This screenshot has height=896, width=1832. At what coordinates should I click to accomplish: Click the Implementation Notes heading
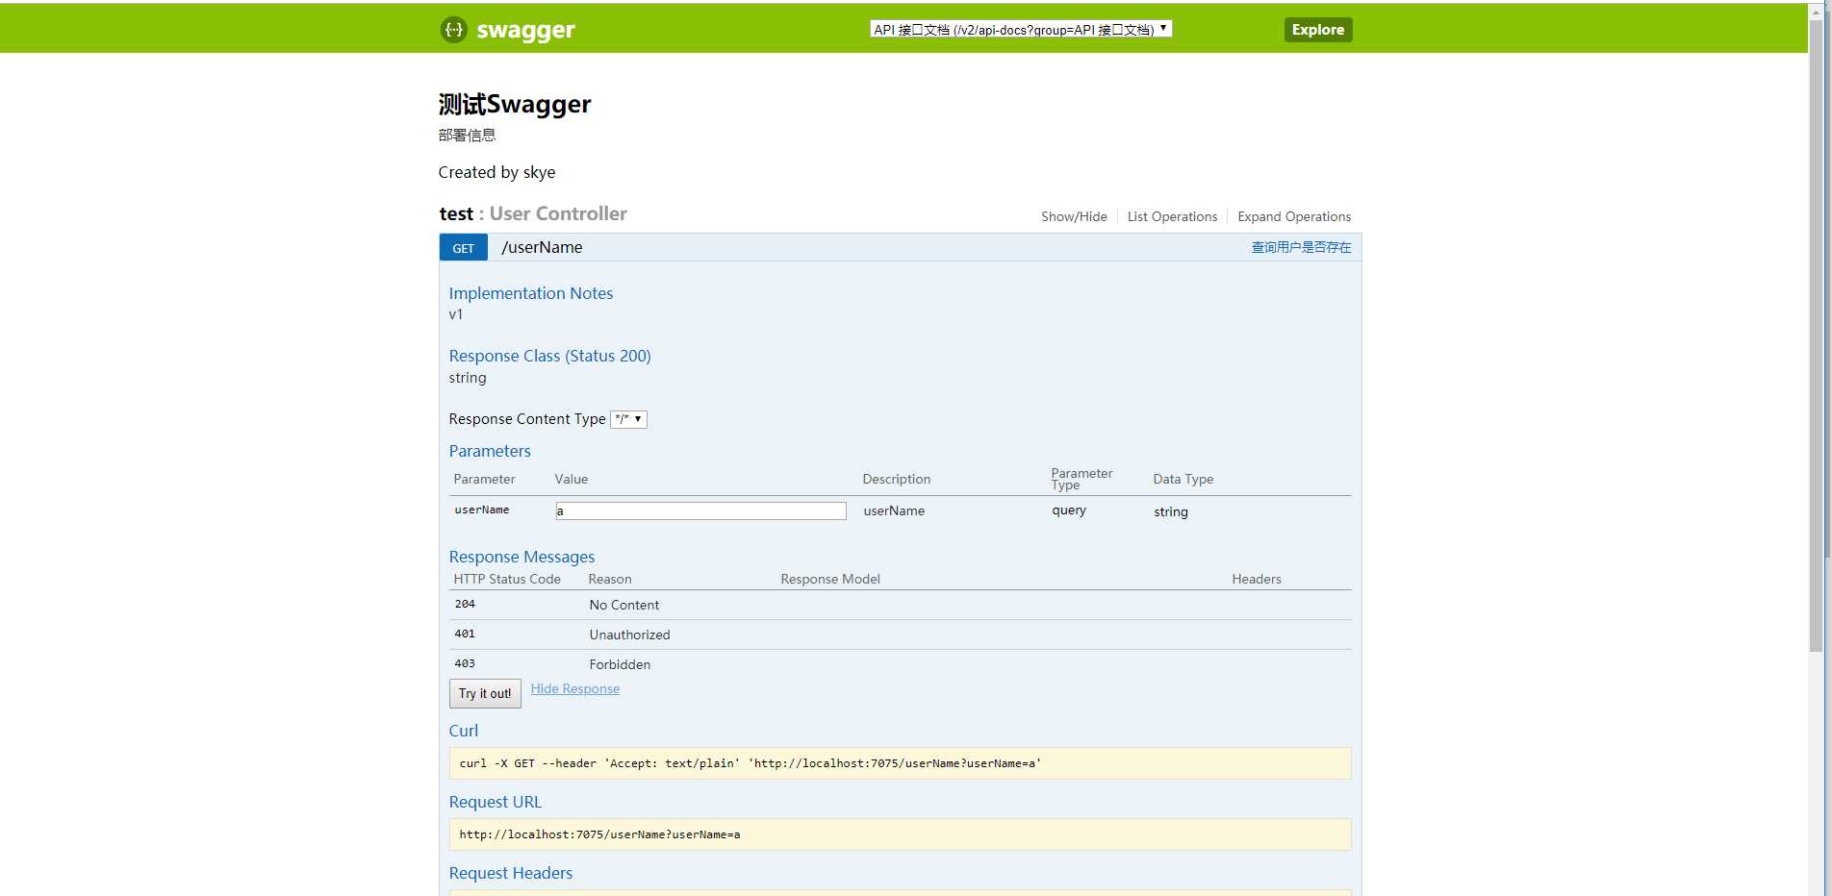pos(531,293)
